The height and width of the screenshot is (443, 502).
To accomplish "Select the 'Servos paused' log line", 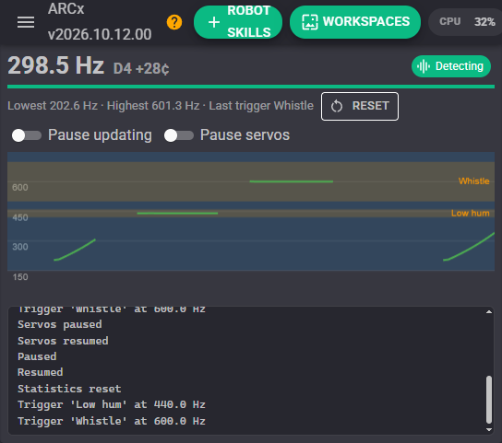I will point(60,324).
